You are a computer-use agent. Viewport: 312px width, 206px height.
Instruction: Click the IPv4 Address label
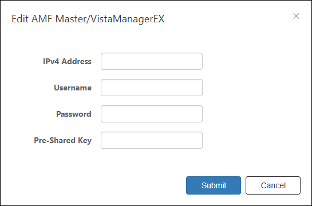[x=67, y=61]
